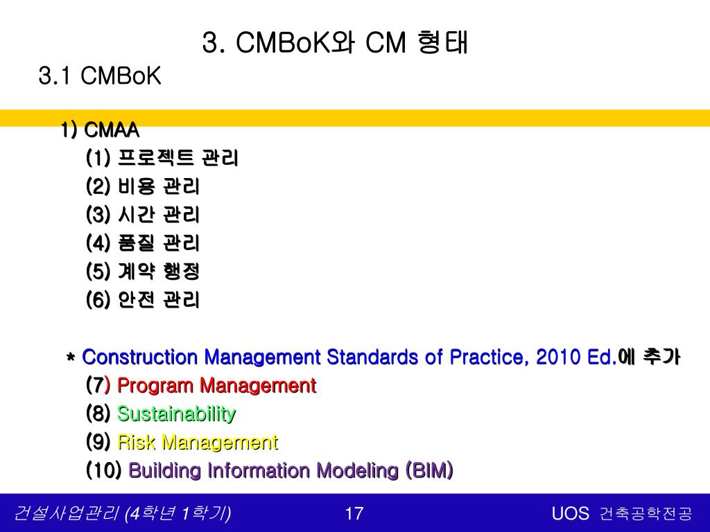Select list item '(5) 계약 행정'
Viewport: 710px width, 532px height.
click(143, 272)
